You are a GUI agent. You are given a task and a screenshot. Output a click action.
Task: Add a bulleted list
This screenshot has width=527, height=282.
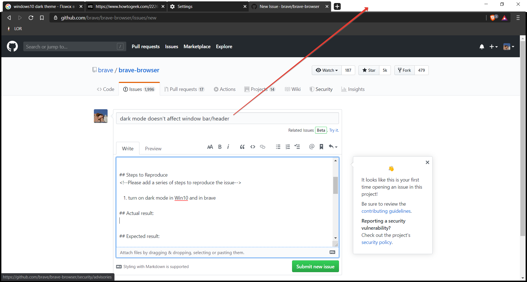click(278, 147)
